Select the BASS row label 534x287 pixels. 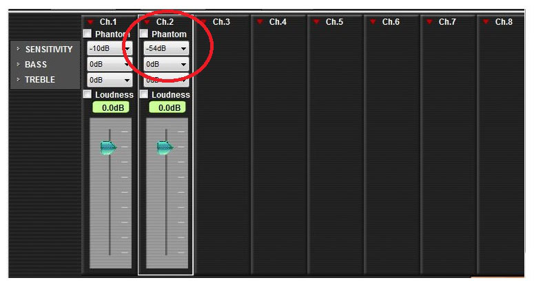click(36, 64)
